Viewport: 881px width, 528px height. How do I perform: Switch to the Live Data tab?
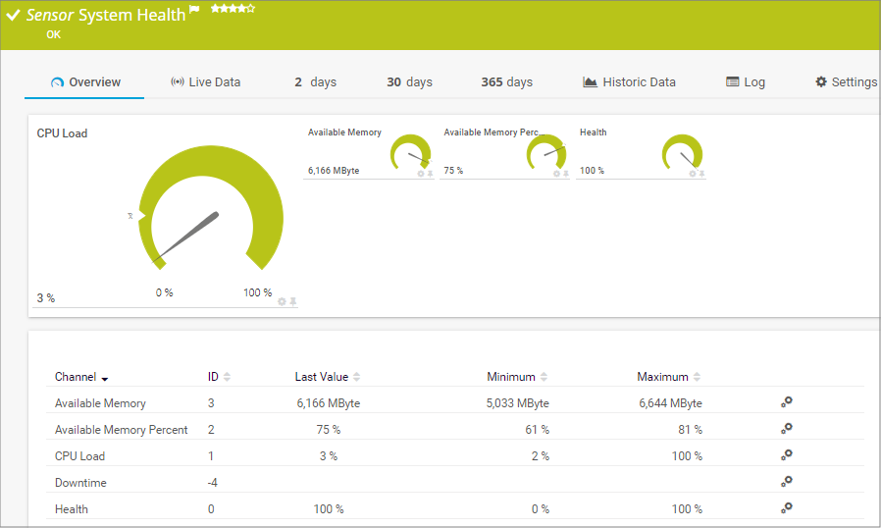pos(205,82)
